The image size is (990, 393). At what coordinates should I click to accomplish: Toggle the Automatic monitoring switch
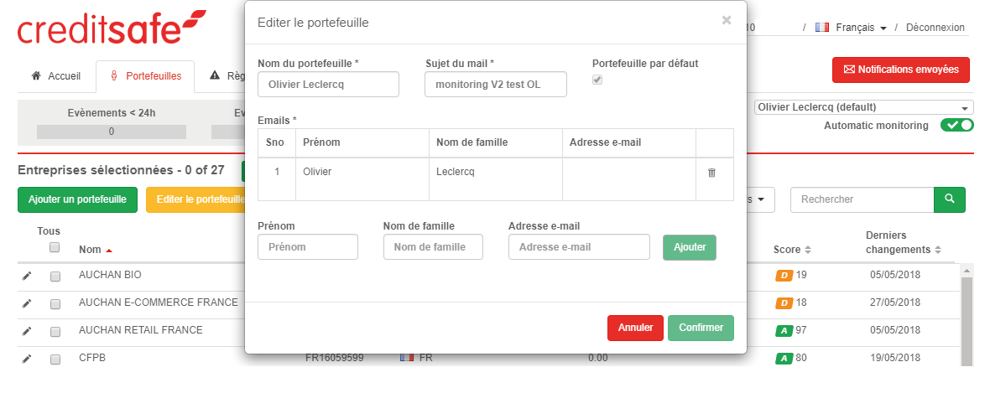(956, 126)
